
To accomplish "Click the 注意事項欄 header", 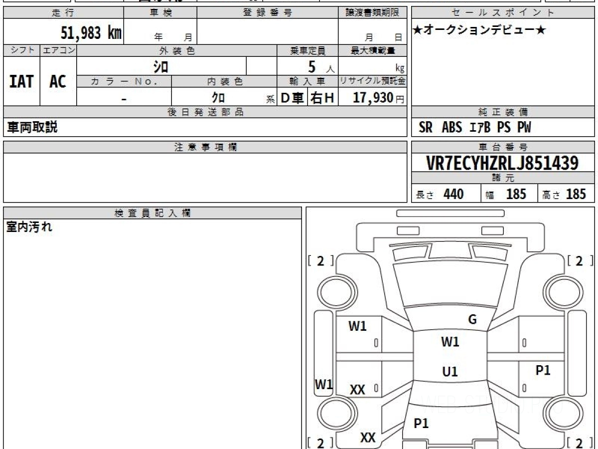I will pos(205,147).
